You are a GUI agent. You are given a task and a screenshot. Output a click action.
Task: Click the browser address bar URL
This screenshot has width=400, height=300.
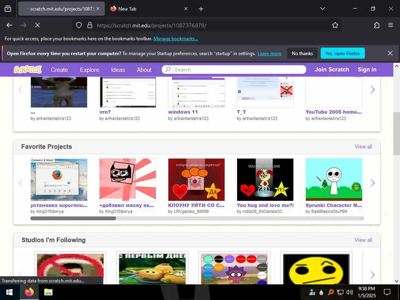152,25
